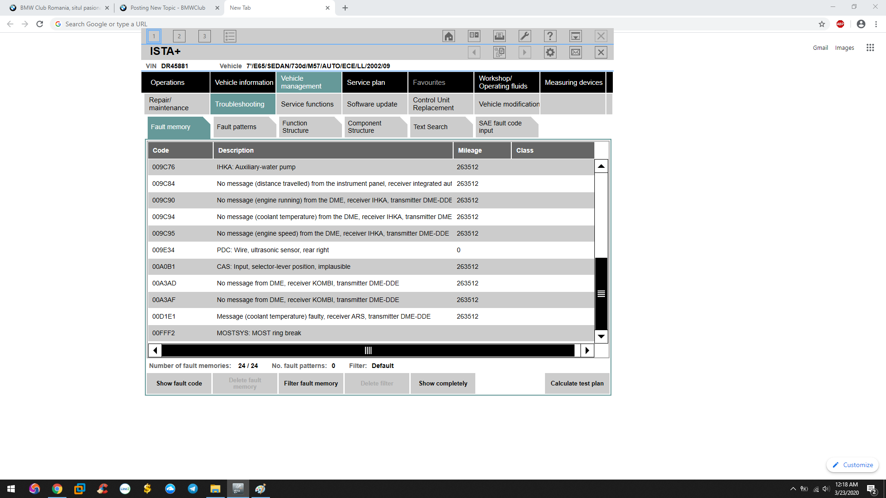This screenshot has width=886, height=498.
Task: Bookmark page with star icon
Action: coord(822,24)
